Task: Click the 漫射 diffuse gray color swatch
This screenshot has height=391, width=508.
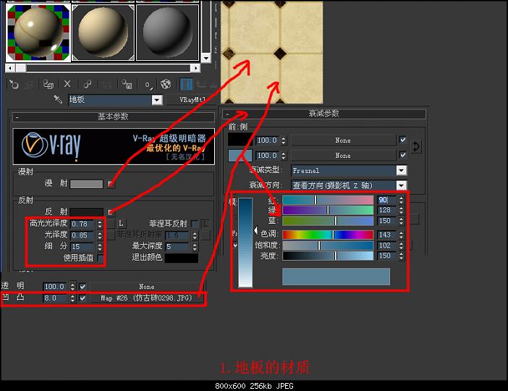Action: (87, 184)
